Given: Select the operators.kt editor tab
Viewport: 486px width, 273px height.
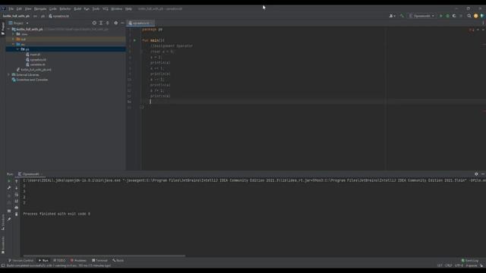Looking at the screenshot, I should click(140, 24).
